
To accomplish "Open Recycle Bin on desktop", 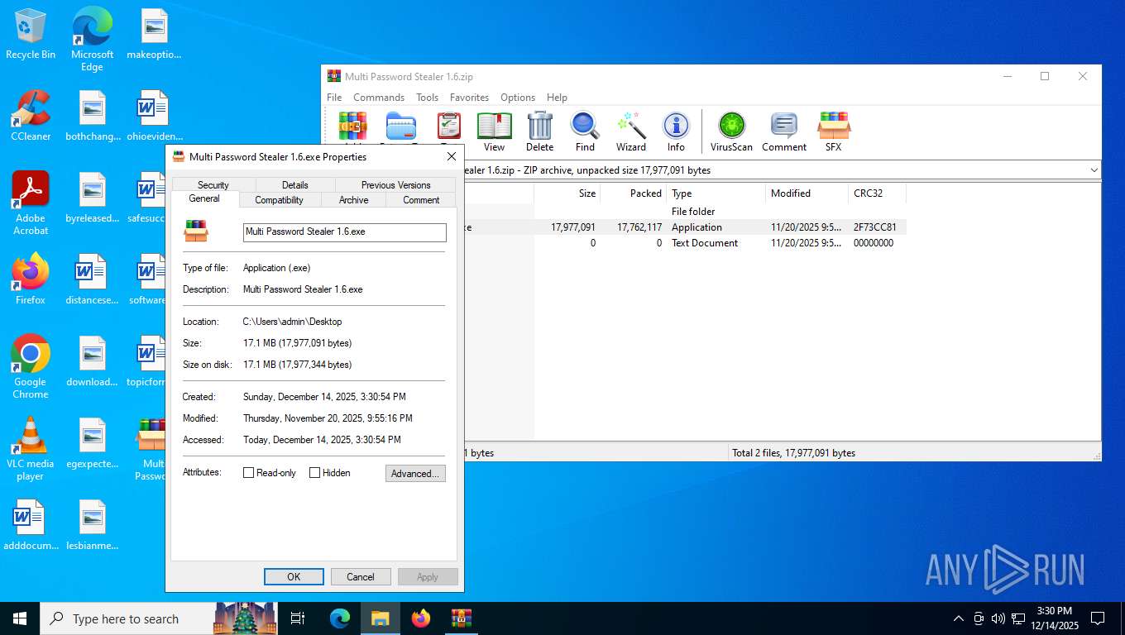I will pyautogui.click(x=31, y=34).
